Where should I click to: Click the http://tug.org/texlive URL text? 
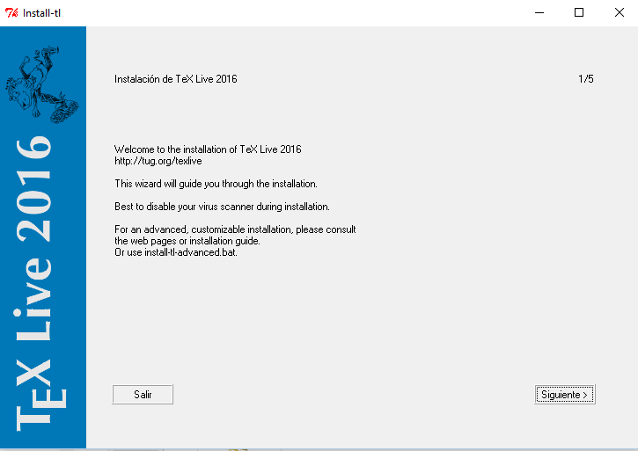click(158, 161)
